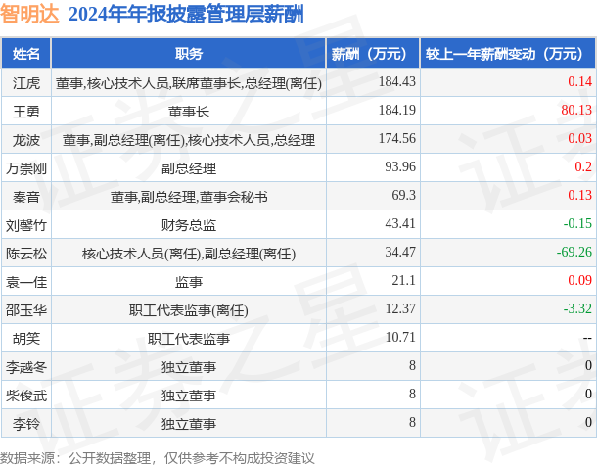Click the change value 0.09
The height and width of the screenshot is (467, 597).
point(579,280)
